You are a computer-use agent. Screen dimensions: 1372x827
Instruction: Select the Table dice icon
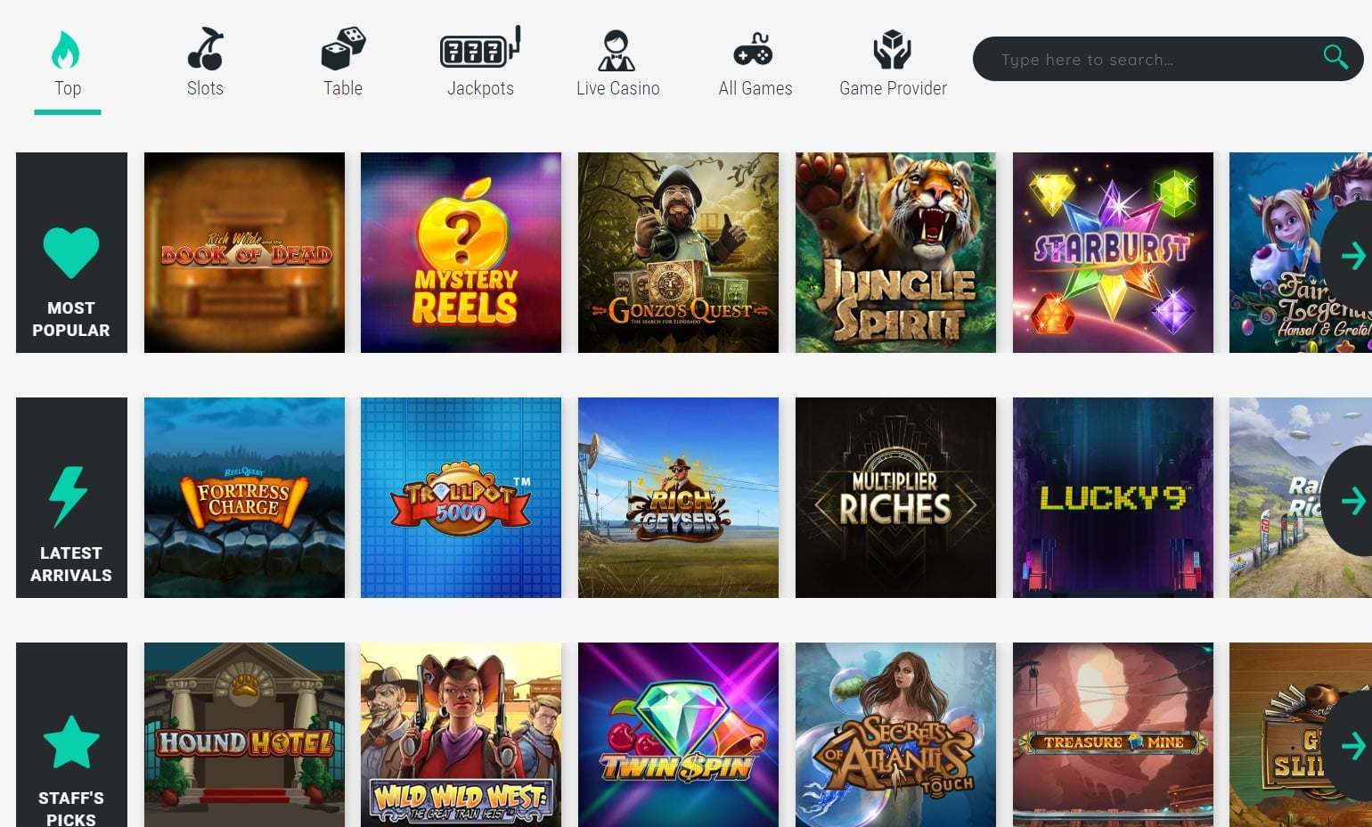click(x=343, y=49)
